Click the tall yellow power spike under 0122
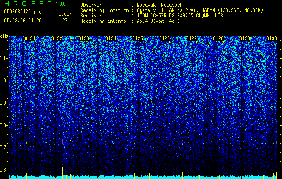282x179 pixels. click(62, 173)
